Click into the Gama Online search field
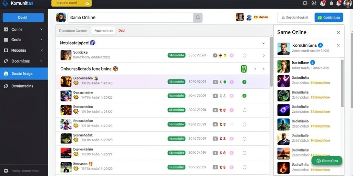Viewport: 353px width, 176px height. coord(131,18)
